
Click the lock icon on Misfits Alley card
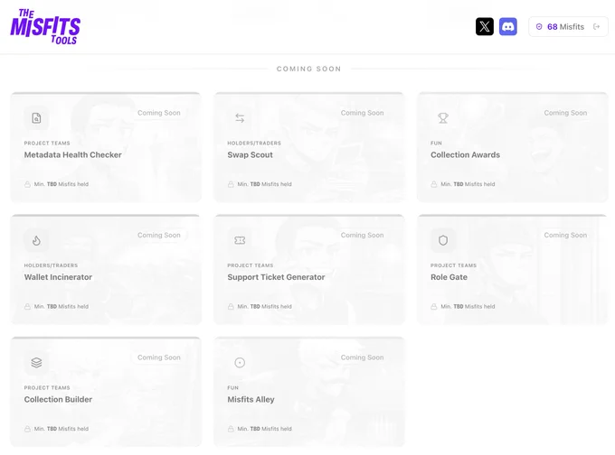click(x=231, y=429)
